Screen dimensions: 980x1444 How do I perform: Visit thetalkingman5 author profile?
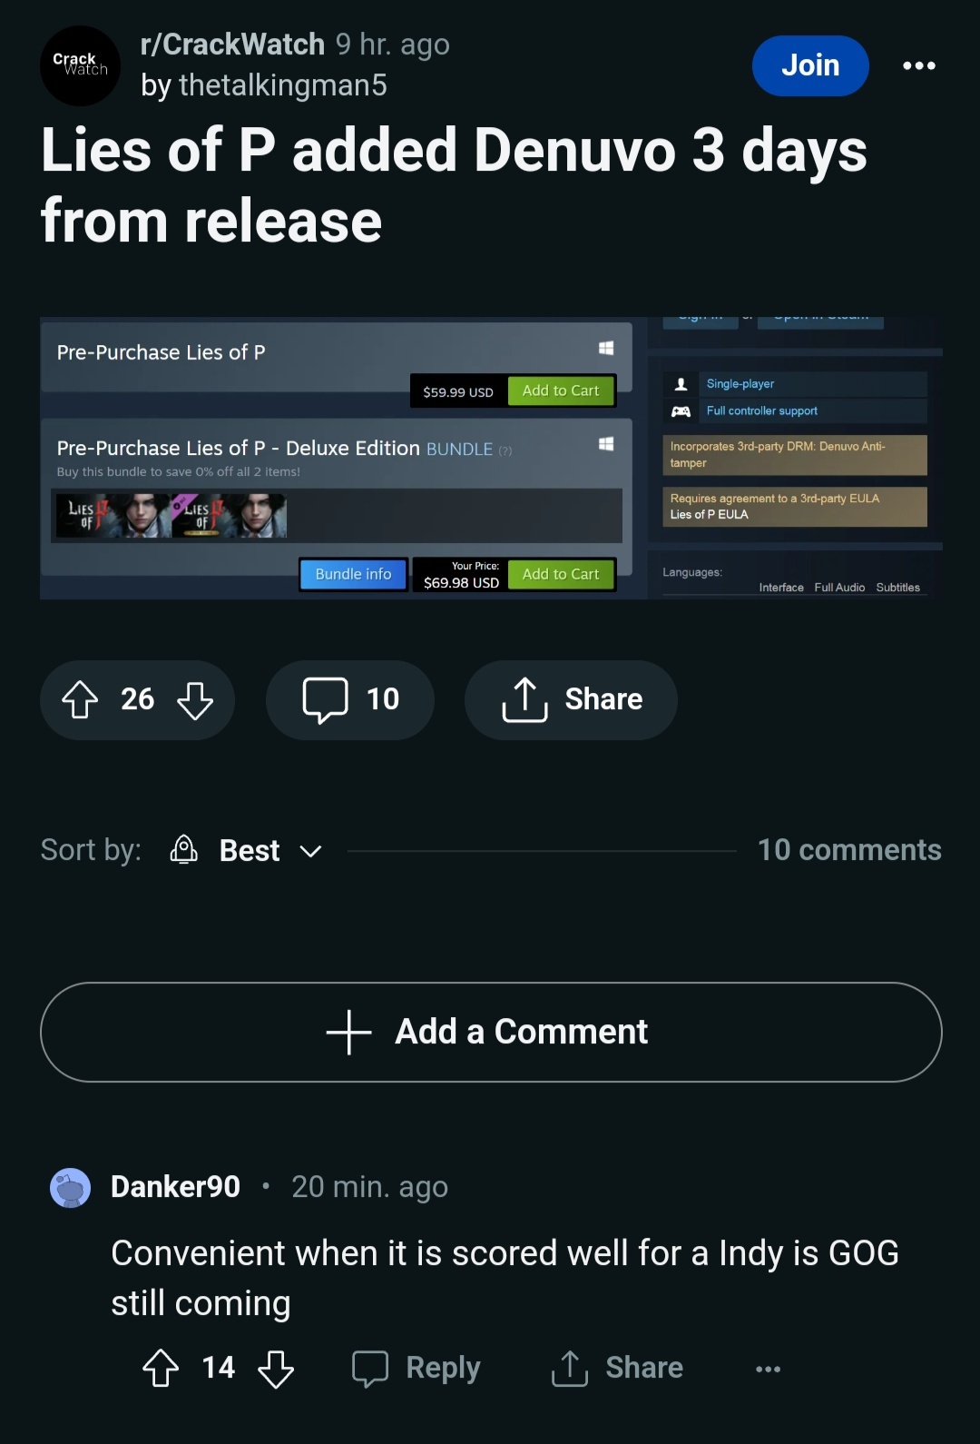click(282, 84)
